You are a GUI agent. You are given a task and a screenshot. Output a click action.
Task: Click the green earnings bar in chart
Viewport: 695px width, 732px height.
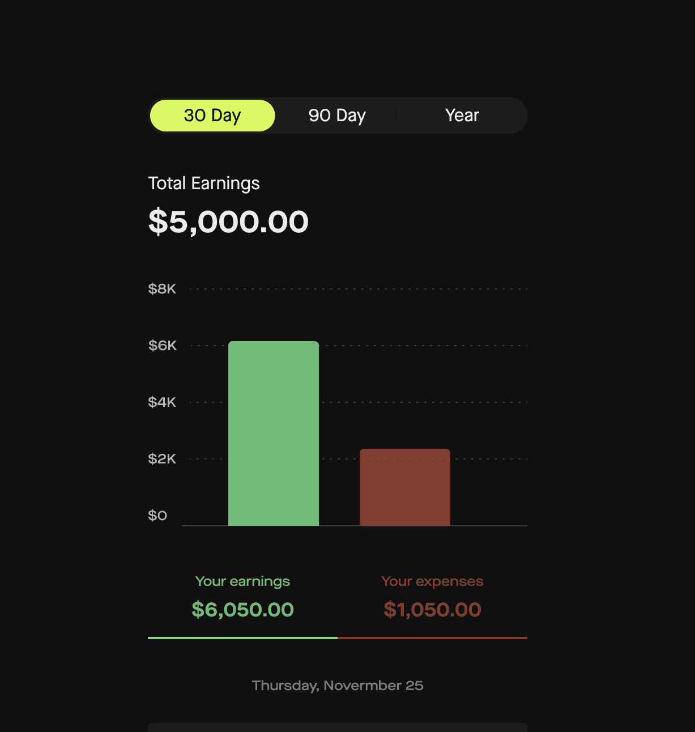point(274,433)
